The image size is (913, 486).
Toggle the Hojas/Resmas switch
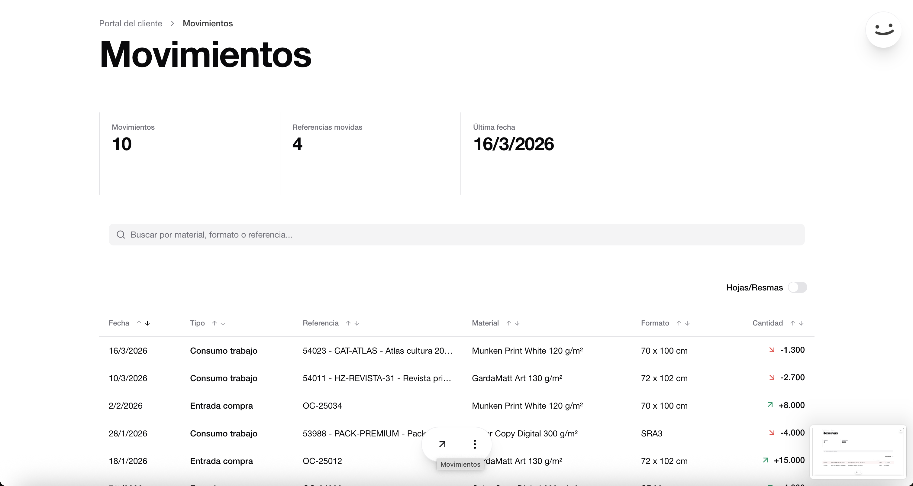coord(798,287)
